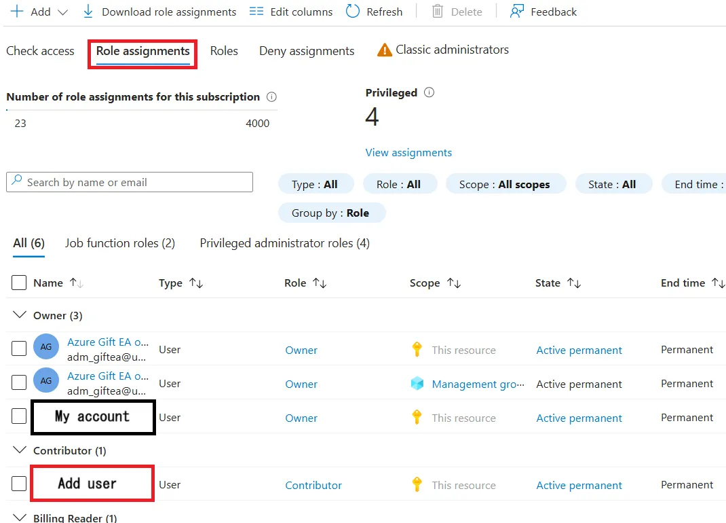Click the View assignments link
This screenshot has height=523, width=726.
pyautogui.click(x=408, y=153)
